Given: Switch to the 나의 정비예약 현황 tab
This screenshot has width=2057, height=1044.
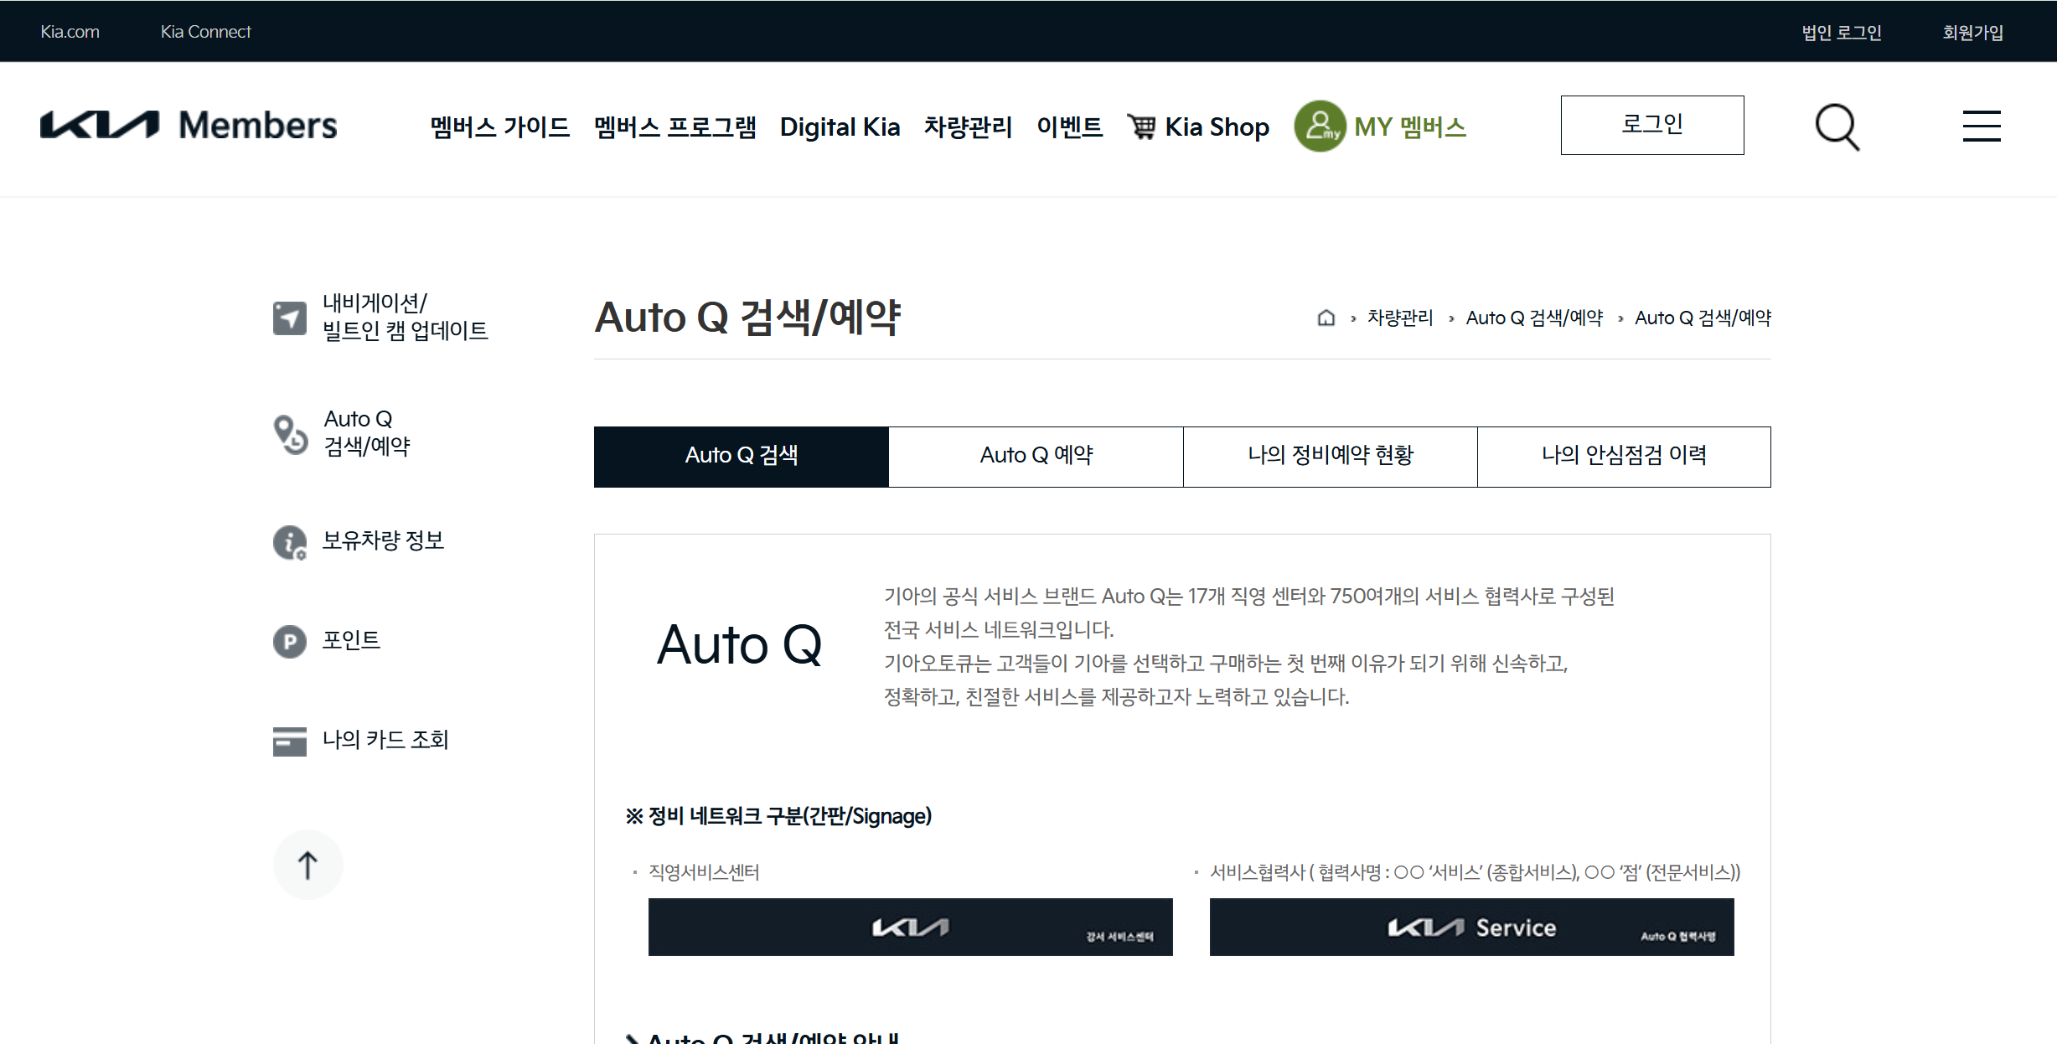Looking at the screenshot, I should (1330, 456).
